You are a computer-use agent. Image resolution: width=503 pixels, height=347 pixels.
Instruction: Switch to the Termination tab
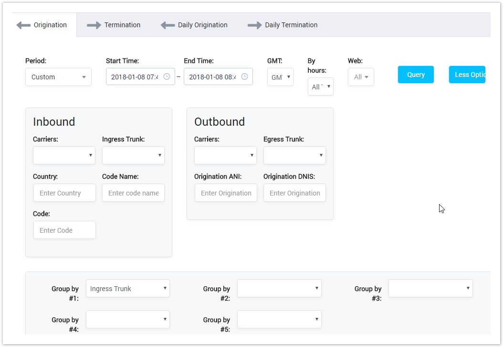pos(122,25)
